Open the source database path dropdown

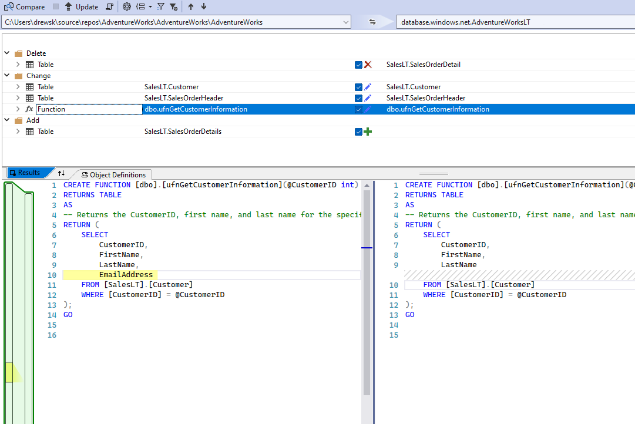point(345,22)
